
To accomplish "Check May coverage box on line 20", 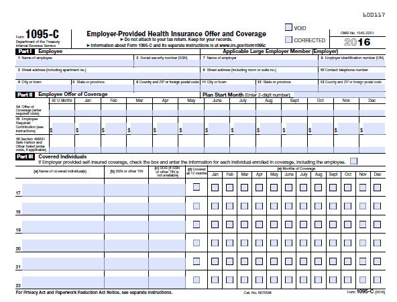I will point(274,243).
